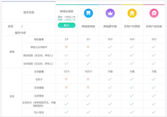
Task: Select the 多商户自营版 label
Action: click(x=132, y=26)
